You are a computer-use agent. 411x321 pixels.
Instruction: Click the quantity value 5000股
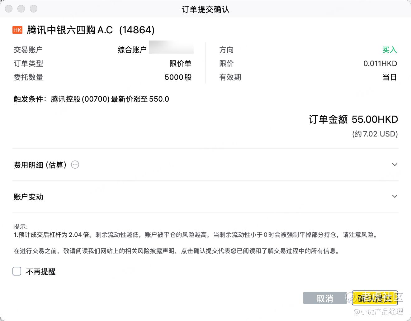click(178, 77)
